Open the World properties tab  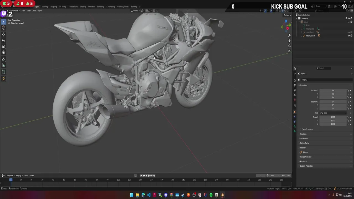click(295, 100)
